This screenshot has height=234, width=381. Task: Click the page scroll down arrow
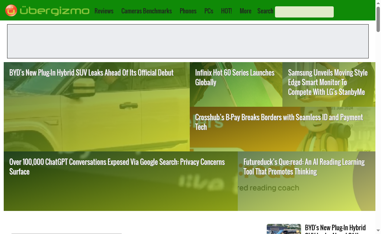pyautogui.click(x=378, y=230)
